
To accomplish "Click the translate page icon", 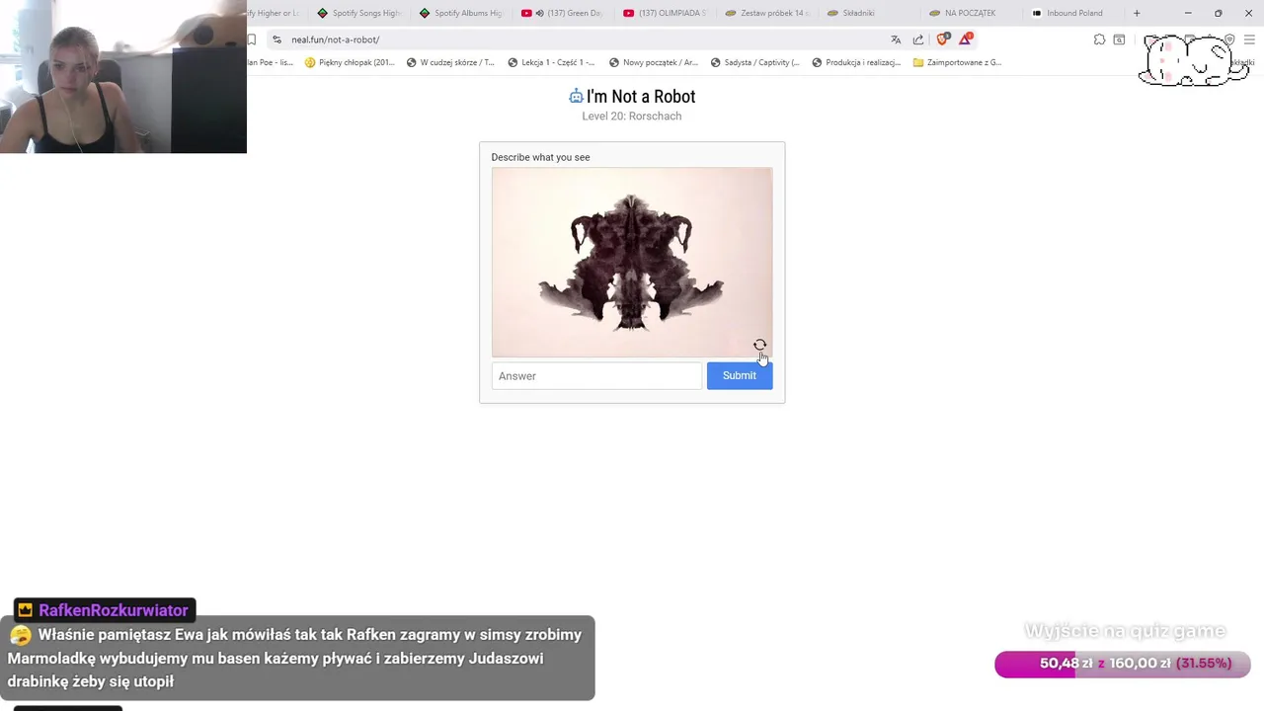I will click(896, 39).
